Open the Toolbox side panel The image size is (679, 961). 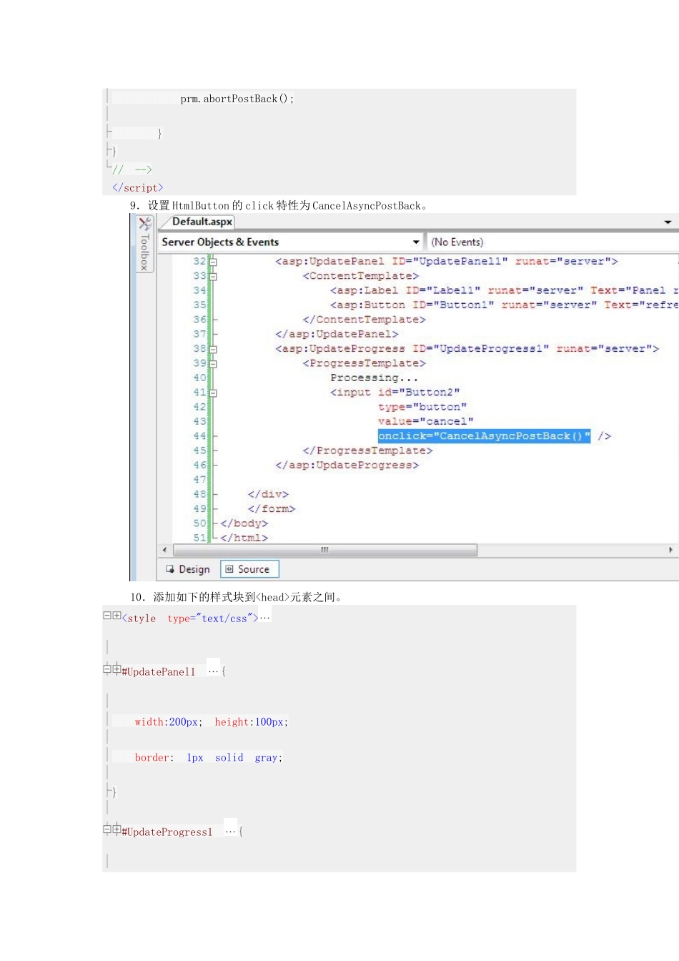pyautogui.click(x=144, y=244)
